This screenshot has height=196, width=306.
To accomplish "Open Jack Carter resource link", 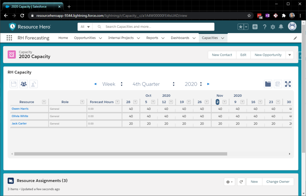I will (19, 123).
